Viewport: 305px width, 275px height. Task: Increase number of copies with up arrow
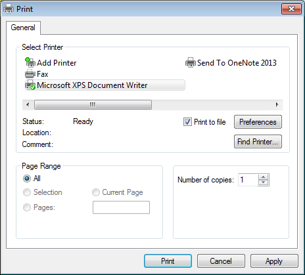(264, 177)
